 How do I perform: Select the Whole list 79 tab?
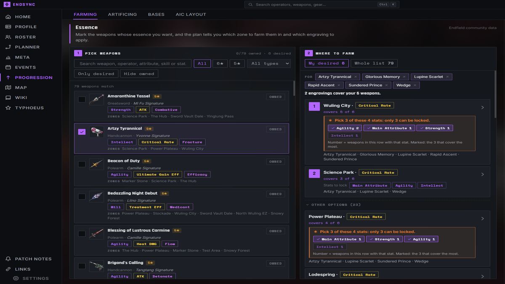[374, 64]
